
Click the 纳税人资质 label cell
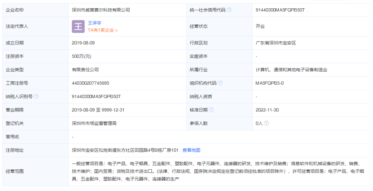pyautogui.click(x=219, y=97)
